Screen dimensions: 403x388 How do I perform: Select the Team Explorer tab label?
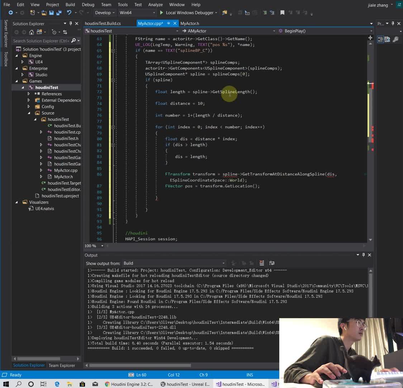tap(62, 365)
